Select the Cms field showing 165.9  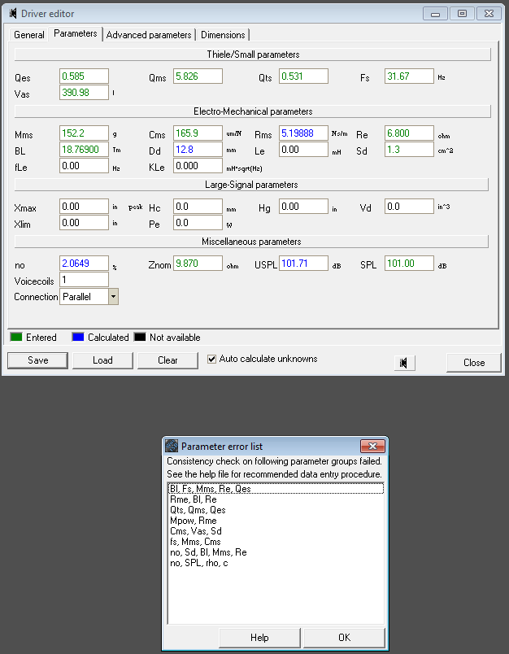click(198, 133)
